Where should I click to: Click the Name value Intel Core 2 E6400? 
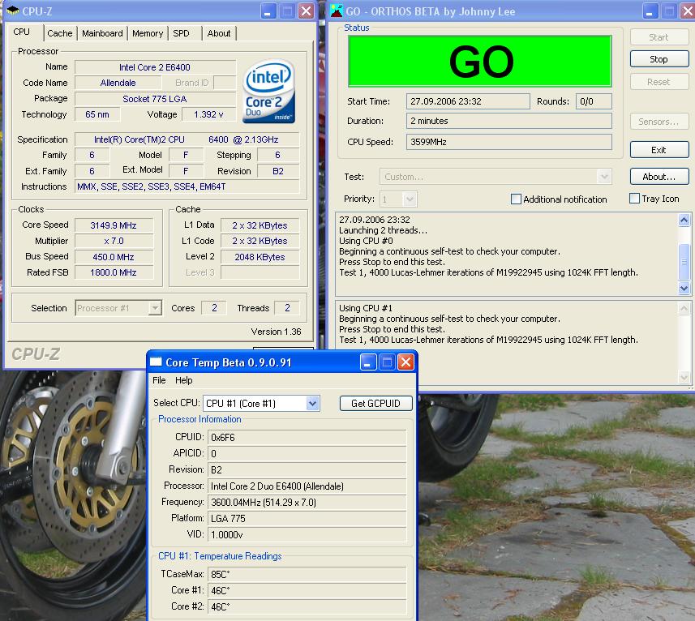tap(155, 67)
